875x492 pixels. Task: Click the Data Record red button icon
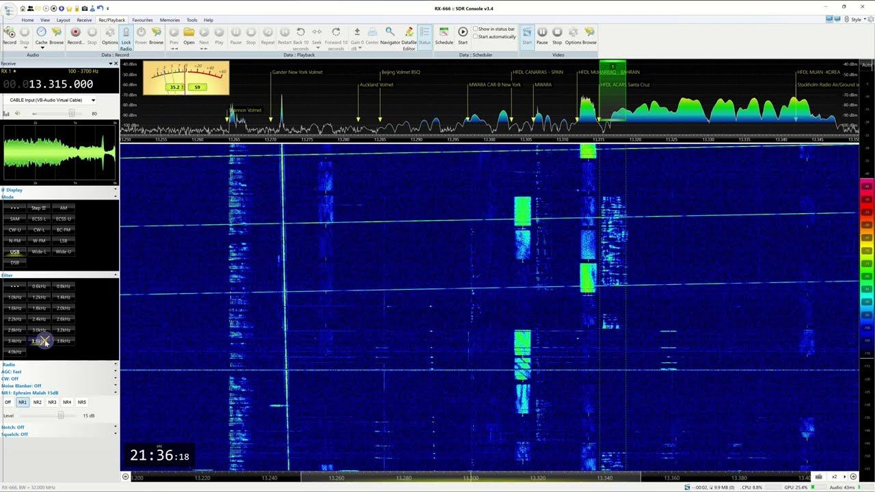point(75,32)
